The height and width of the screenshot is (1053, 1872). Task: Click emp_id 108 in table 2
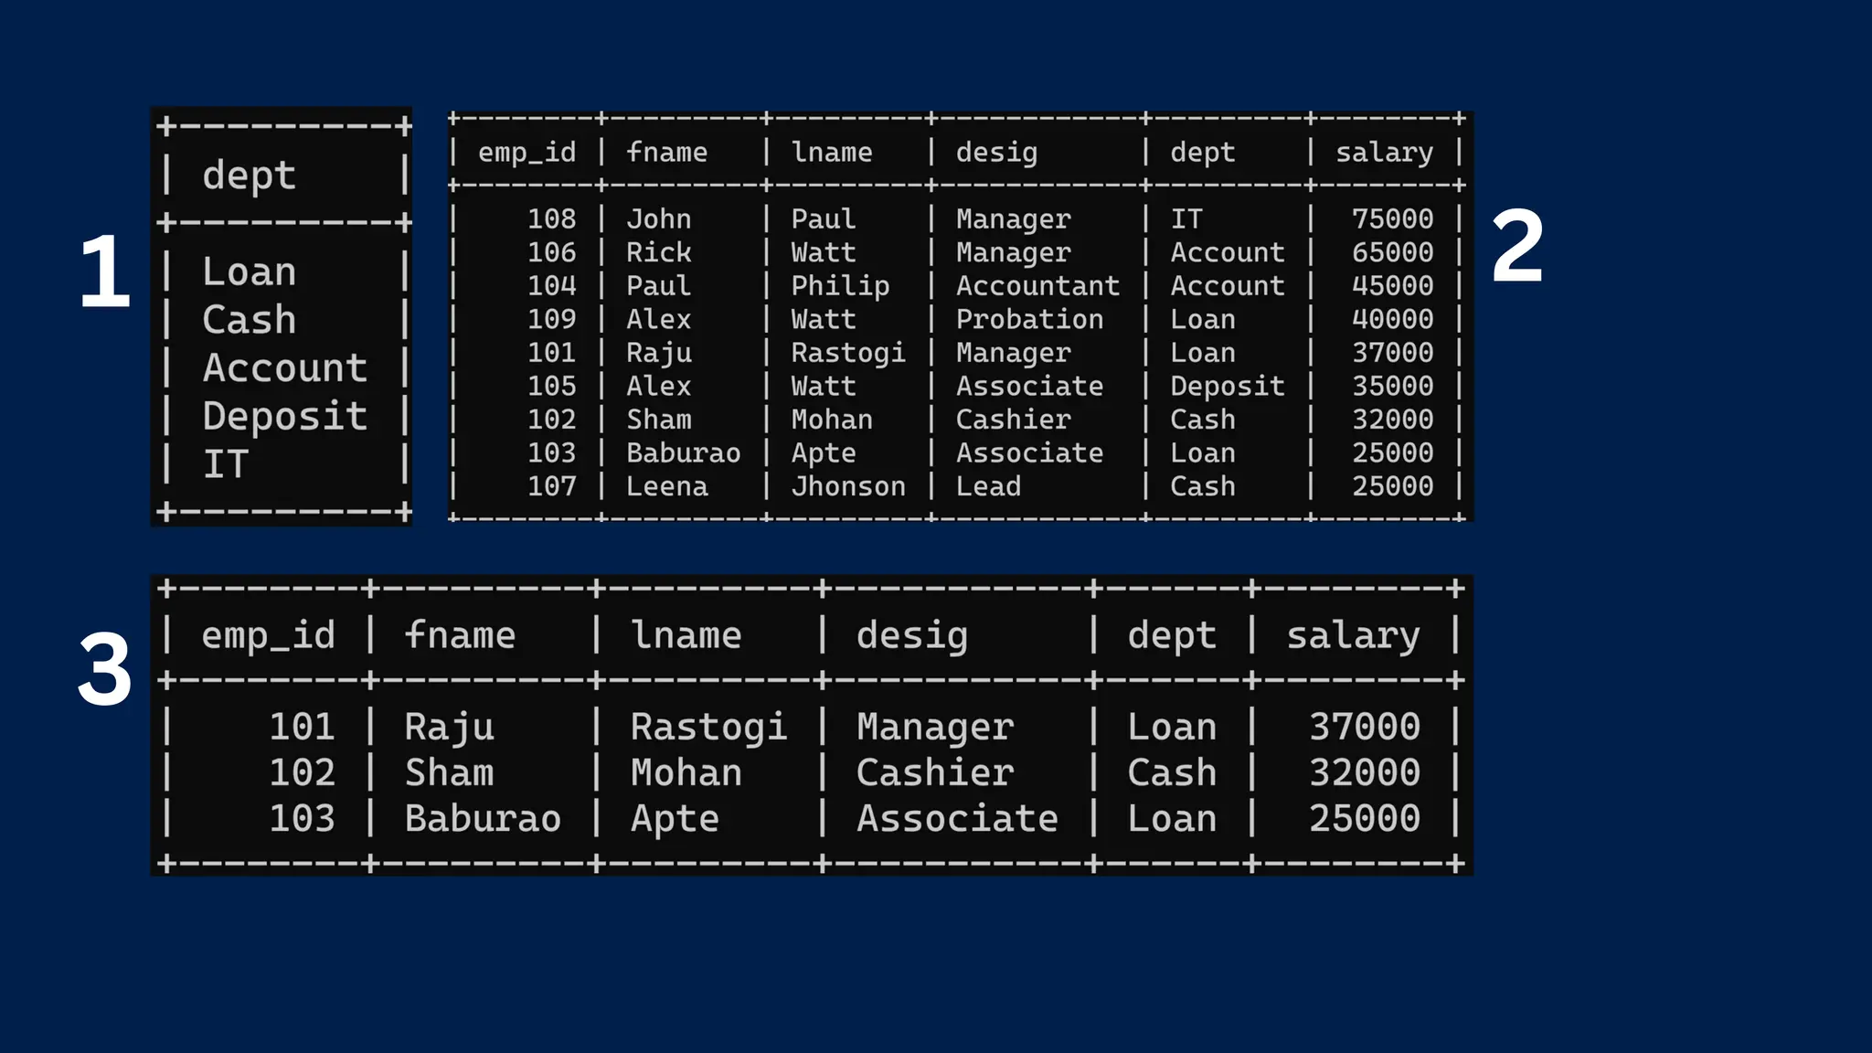click(x=551, y=218)
